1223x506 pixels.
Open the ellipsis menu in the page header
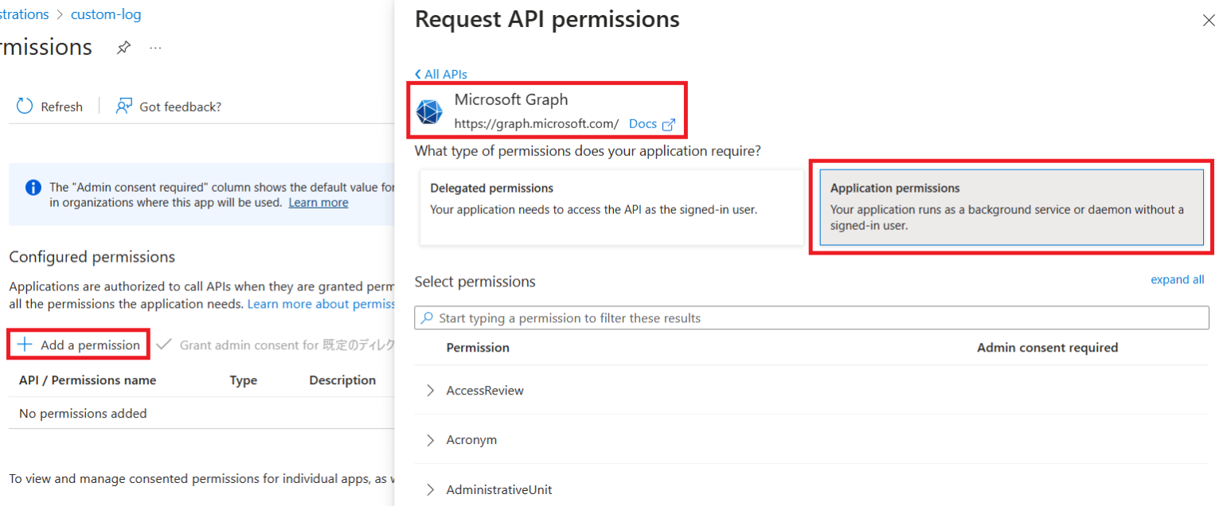(x=155, y=48)
